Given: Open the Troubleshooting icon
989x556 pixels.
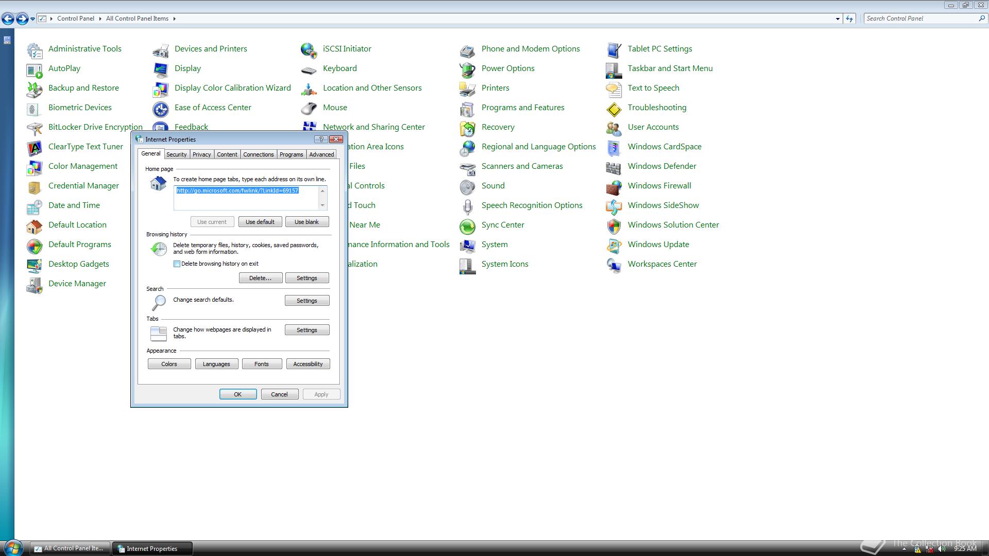Looking at the screenshot, I should tap(614, 109).
